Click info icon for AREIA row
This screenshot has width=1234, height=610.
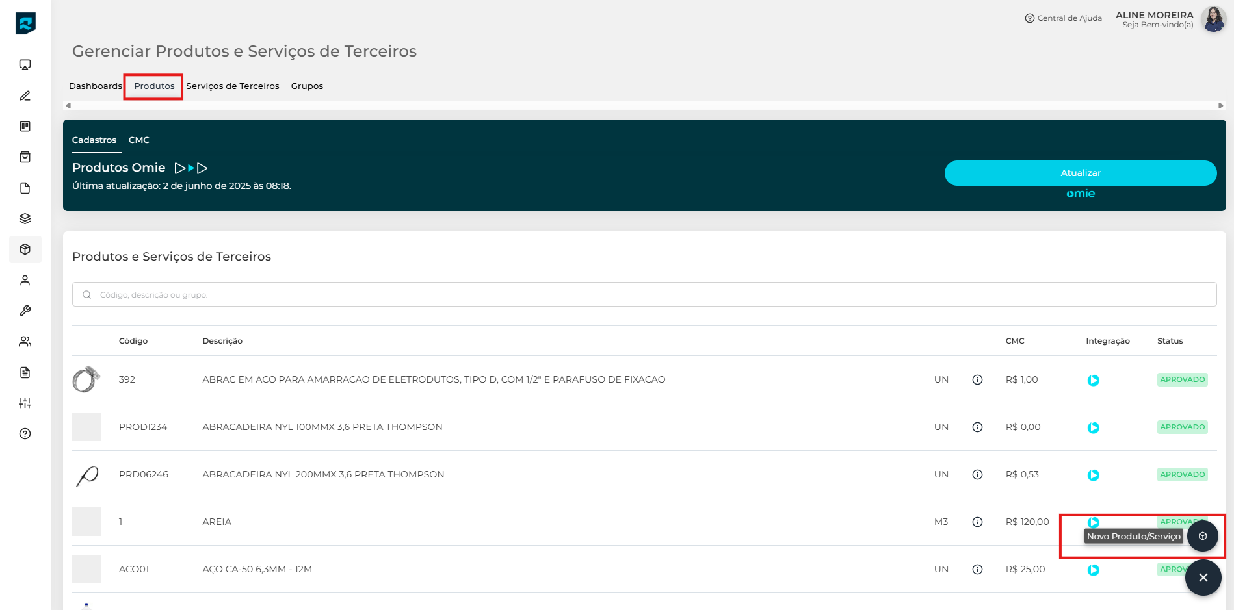pyautogui.click(x=977, y=522)
